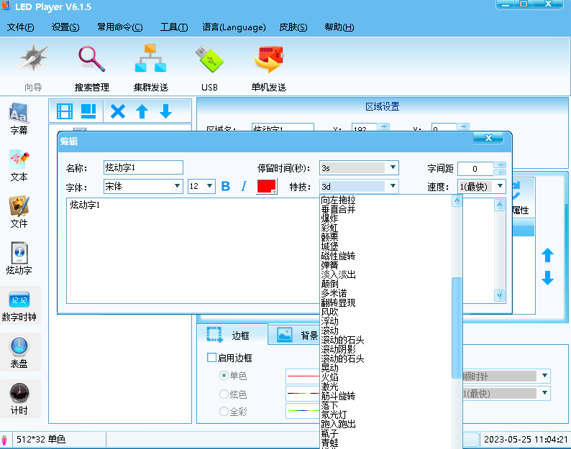Click the film strip program icon
The height and width of the screenshot is (449, 571).
(x=65, y=111)
